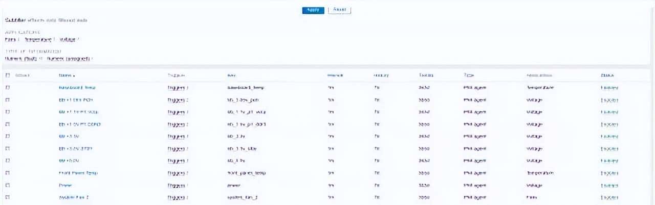The image size is (655, 205).
Task: Open Triggers link in Front Panel Temp row
Action: [x=177, y=173]
